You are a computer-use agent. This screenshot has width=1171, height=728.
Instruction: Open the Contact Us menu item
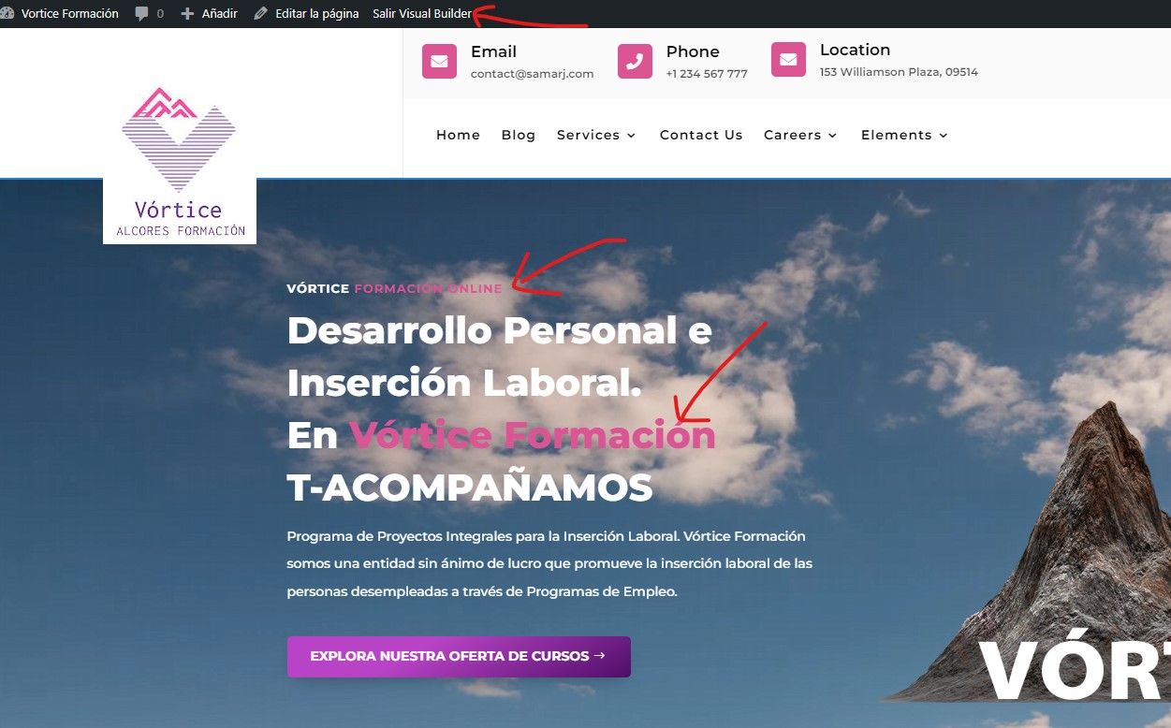[701, 135]
